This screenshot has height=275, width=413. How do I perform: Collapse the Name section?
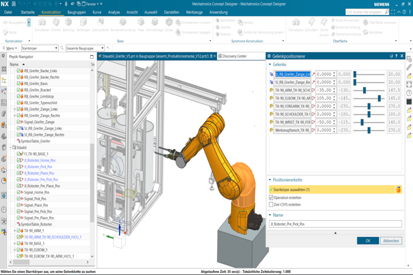(x=269, y=215)
